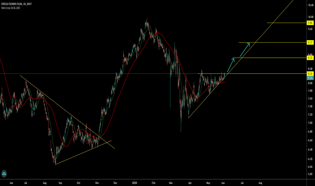Click the Oct label on time axis
Image resolution: width=315 pixels, height=186 pixels.
coord(78,183)
